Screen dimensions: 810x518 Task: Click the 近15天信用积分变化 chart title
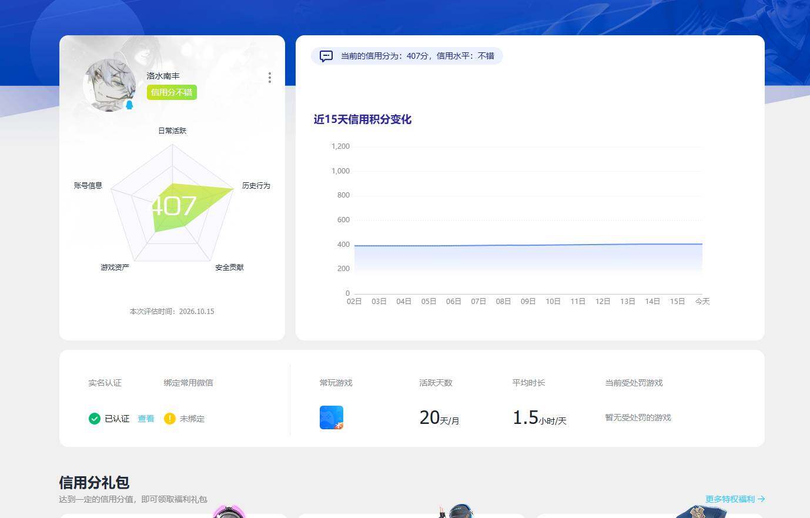363,119
